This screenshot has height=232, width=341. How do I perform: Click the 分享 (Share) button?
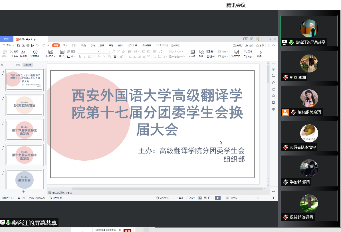(x=260, y=45)
